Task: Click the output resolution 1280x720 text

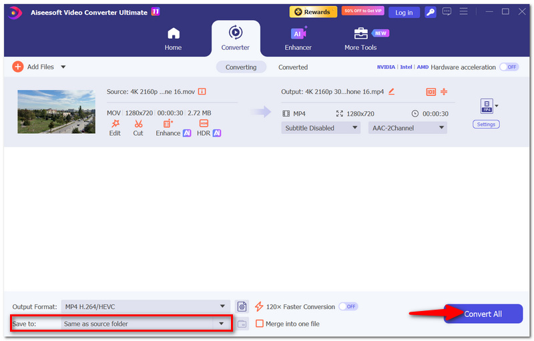Action: coord(360,114)
